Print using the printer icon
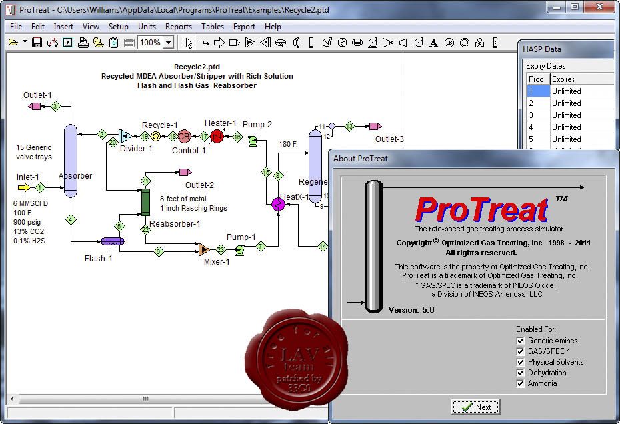This screenshot has height=424, width=620. (x=83, y=42)
